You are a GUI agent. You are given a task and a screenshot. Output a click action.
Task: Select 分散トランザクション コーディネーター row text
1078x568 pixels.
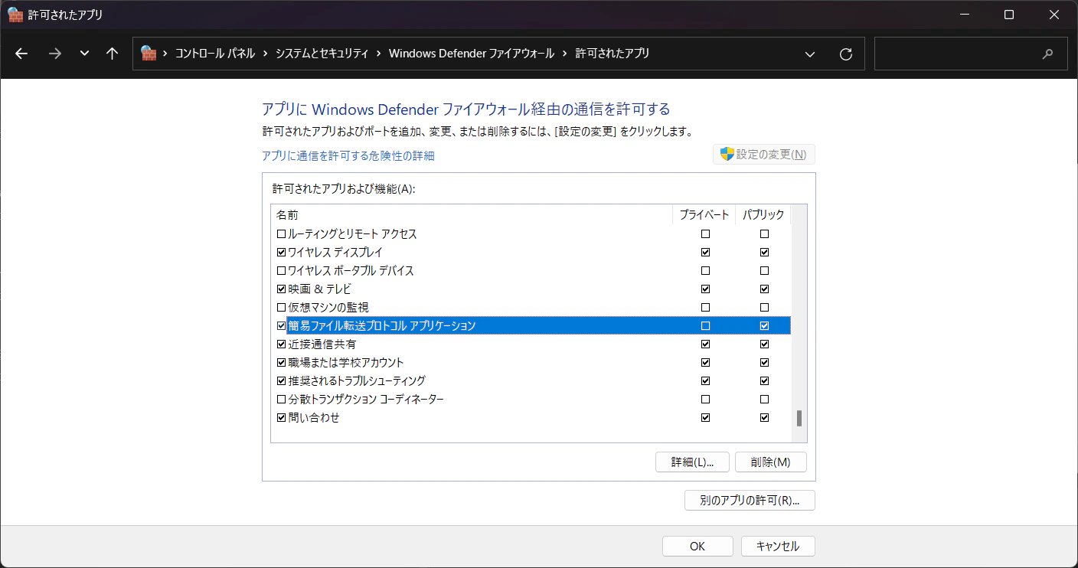365,399
